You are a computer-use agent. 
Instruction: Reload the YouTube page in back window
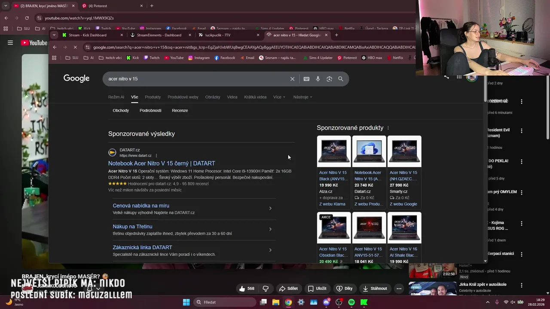pyautogui.click(x=27, y=18)
